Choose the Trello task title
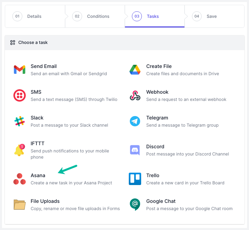Screen dimensions: 249x230 (152, 175)
